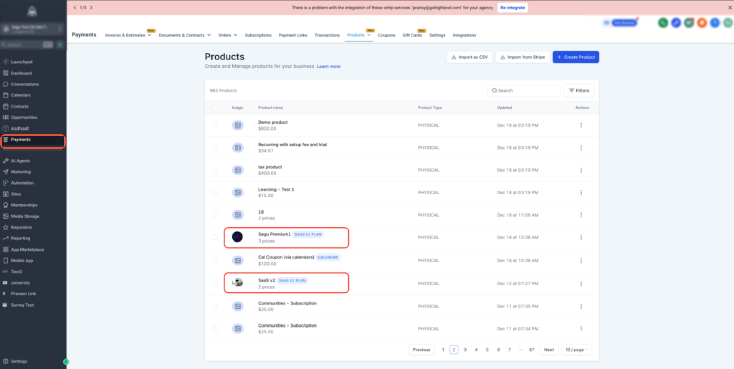Click the Sagu Premium1 product thumbnail
This screenshot has width=734, height=369.
pos(237,237)
